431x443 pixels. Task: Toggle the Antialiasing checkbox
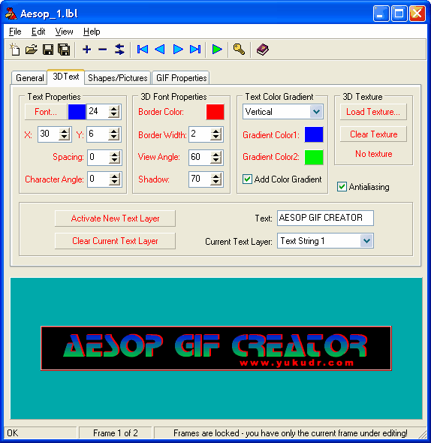(x=342, y=187)
